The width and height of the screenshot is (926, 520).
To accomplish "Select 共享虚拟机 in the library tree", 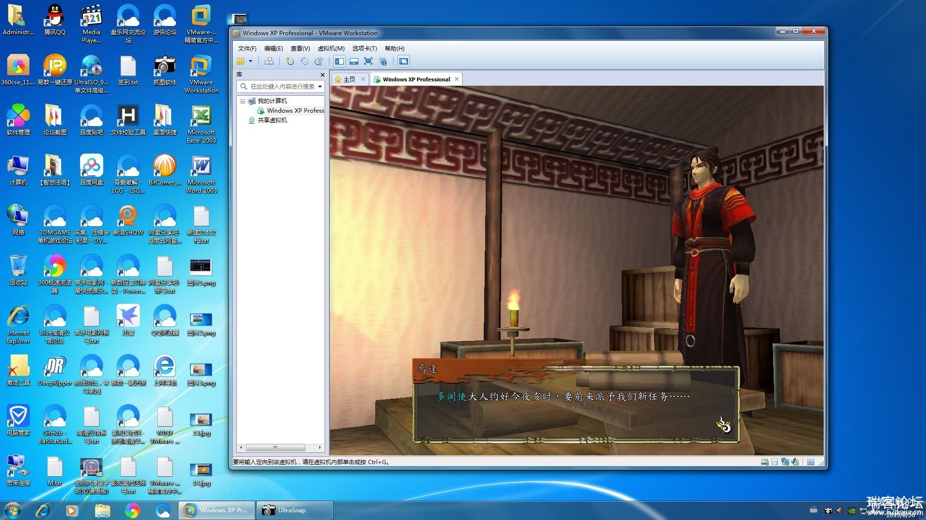I will coord(272,120).
